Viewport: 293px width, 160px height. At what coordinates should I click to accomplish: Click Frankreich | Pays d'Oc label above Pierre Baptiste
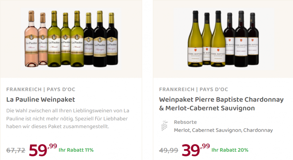pyautogui.click(x=194, y=89)
